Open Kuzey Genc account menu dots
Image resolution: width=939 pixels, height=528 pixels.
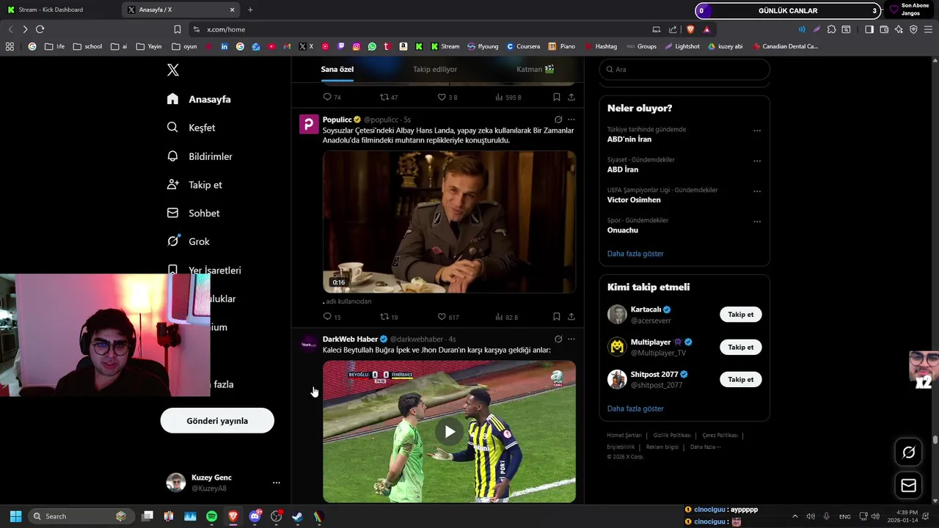277,483
